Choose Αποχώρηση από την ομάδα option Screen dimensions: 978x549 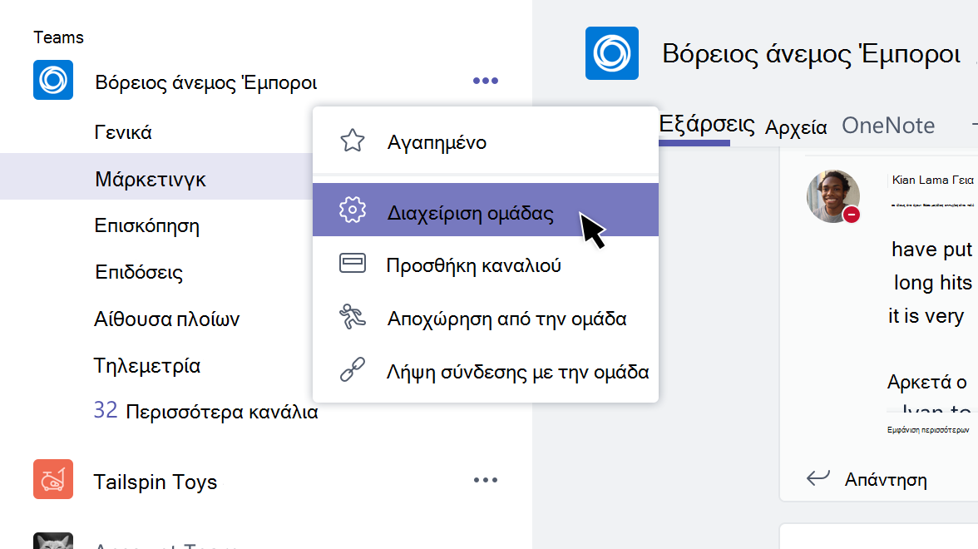[486, 318]
